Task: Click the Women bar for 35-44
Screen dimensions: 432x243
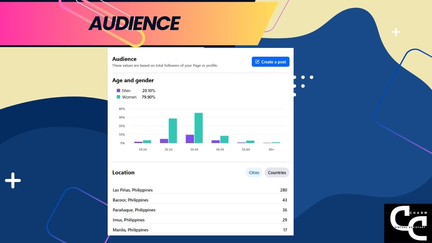Action: click(198, 128)
